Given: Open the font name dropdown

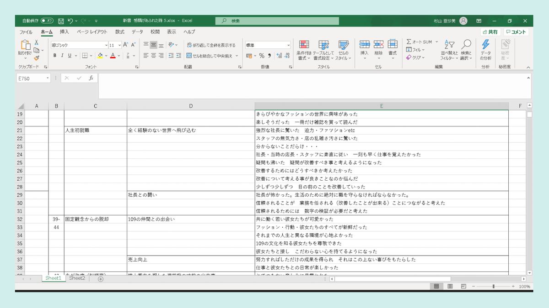Looking at the screenshot, I should pos(106,45).
